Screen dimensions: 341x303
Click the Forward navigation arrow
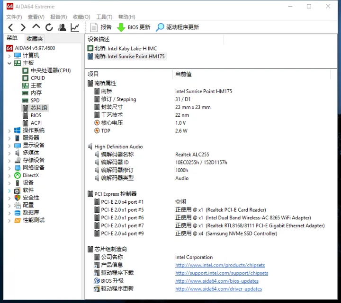tap(23, 27)
